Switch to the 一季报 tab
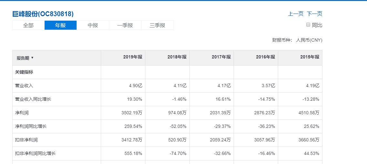The height and width of the screenshot is (164, 367). (125, 25)
